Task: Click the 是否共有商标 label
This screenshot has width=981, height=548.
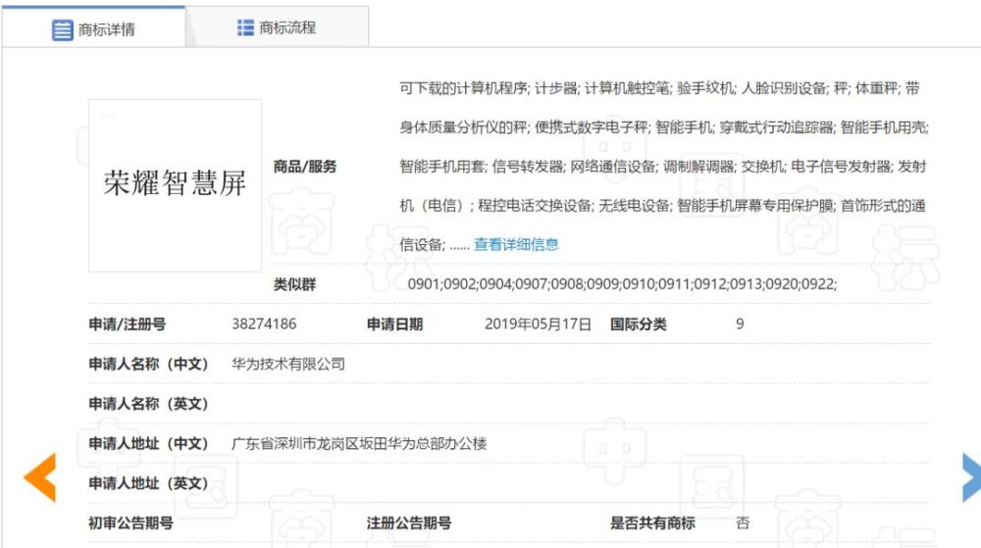Action: (652, 523)
